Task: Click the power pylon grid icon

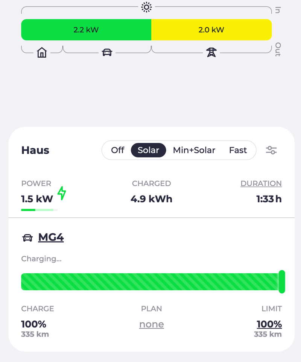Action: (x=211, y=52)
